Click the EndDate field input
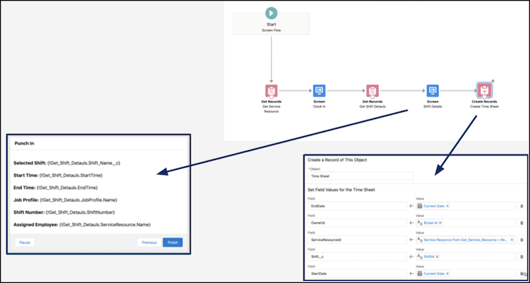The height and width of the screenshot is (283, 530). tap(356, 206)
